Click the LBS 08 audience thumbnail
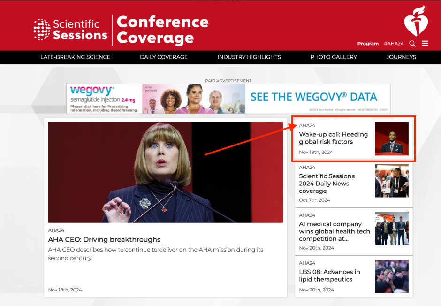441x306 pixels. 392,276
